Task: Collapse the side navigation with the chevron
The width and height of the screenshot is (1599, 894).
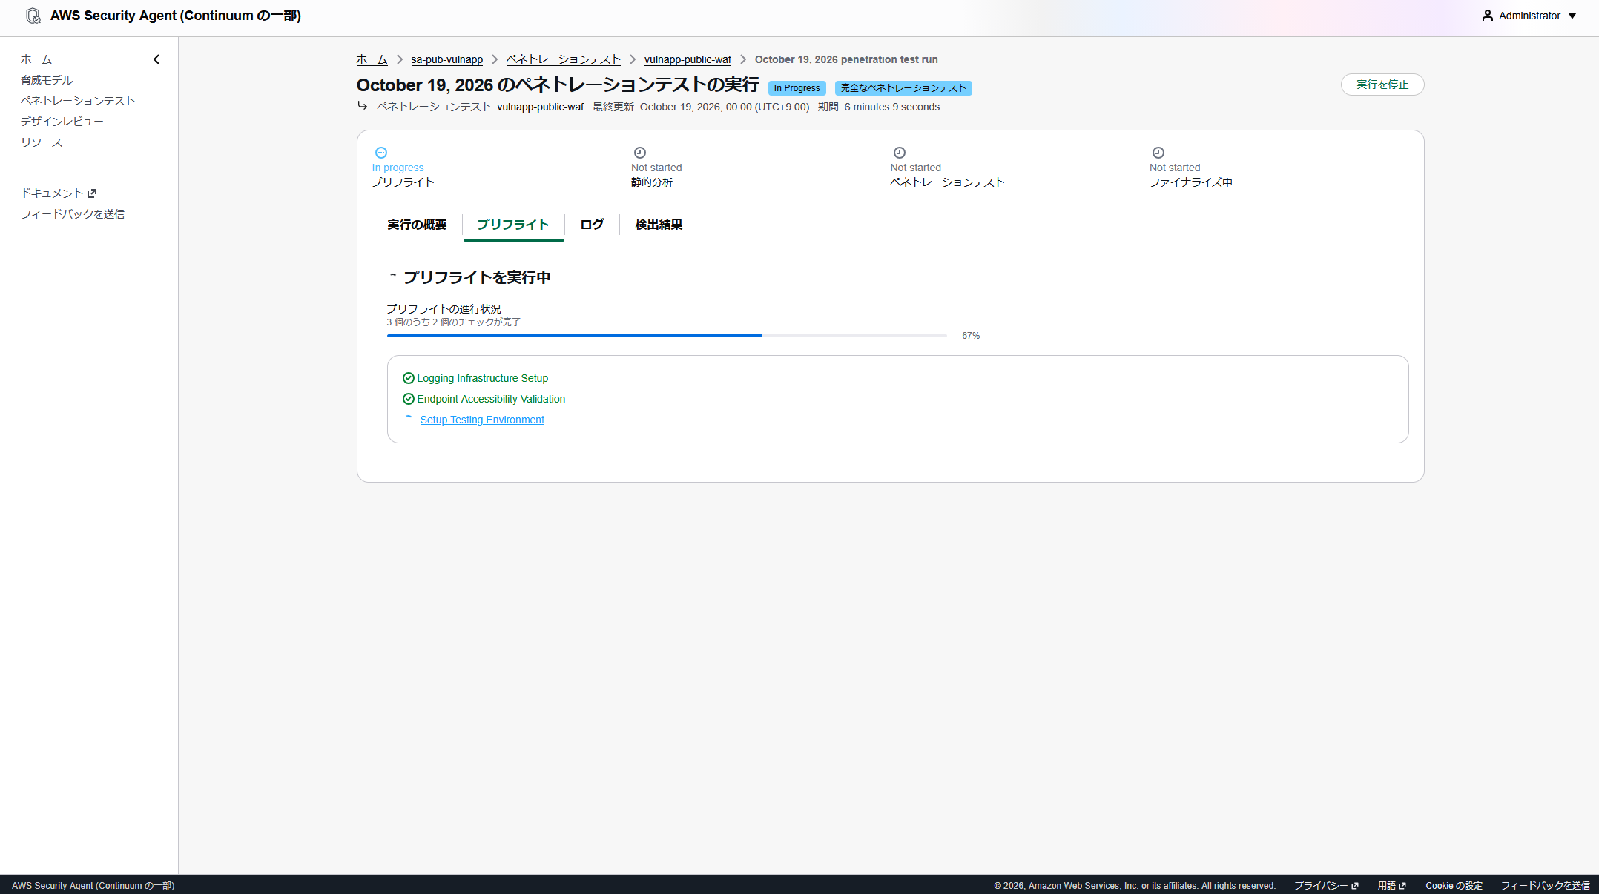Action: (x=156, y=59)
